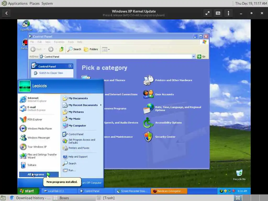Toggle fullscreen in Boxes header
Image resolution: width=268 pixels, height=201 pixels.
[207, 13]
